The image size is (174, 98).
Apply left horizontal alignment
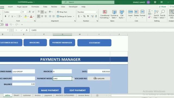(39, 16)
